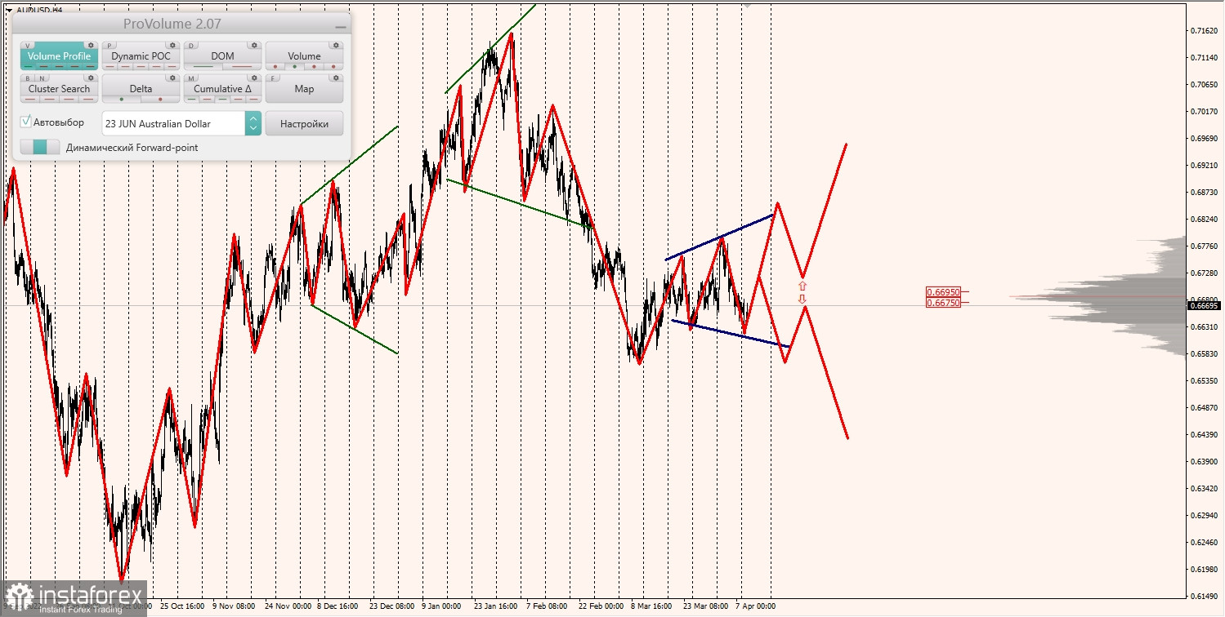
Task: Toggle first segment under Dynamic POC
Action: tap(110, 67)
